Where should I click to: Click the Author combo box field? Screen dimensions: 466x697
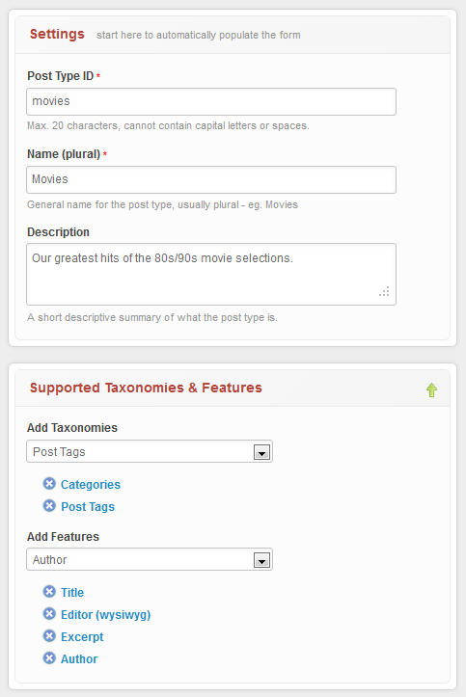click(x=150, y=559)
